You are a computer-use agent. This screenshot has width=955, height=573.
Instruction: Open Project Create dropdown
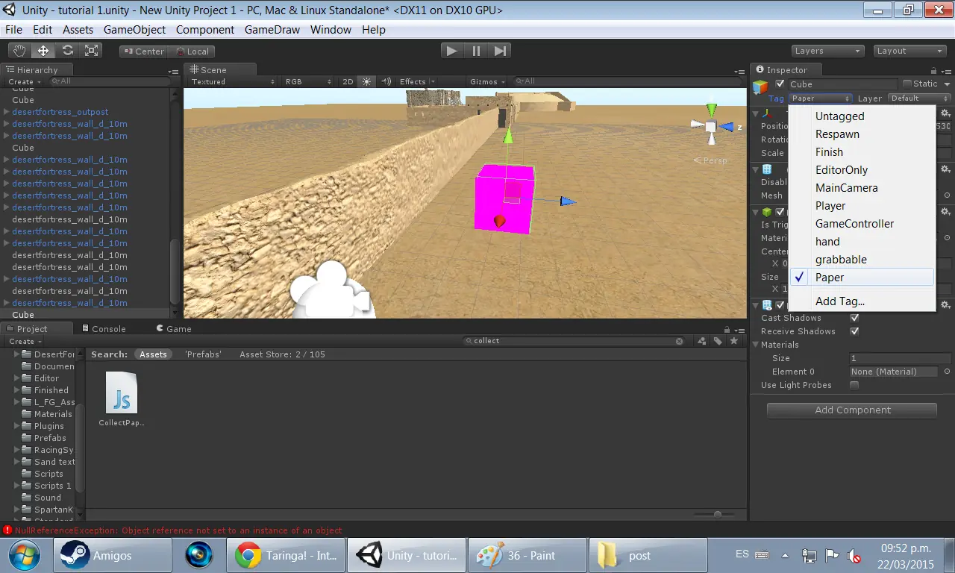click(x=25, y=341)
